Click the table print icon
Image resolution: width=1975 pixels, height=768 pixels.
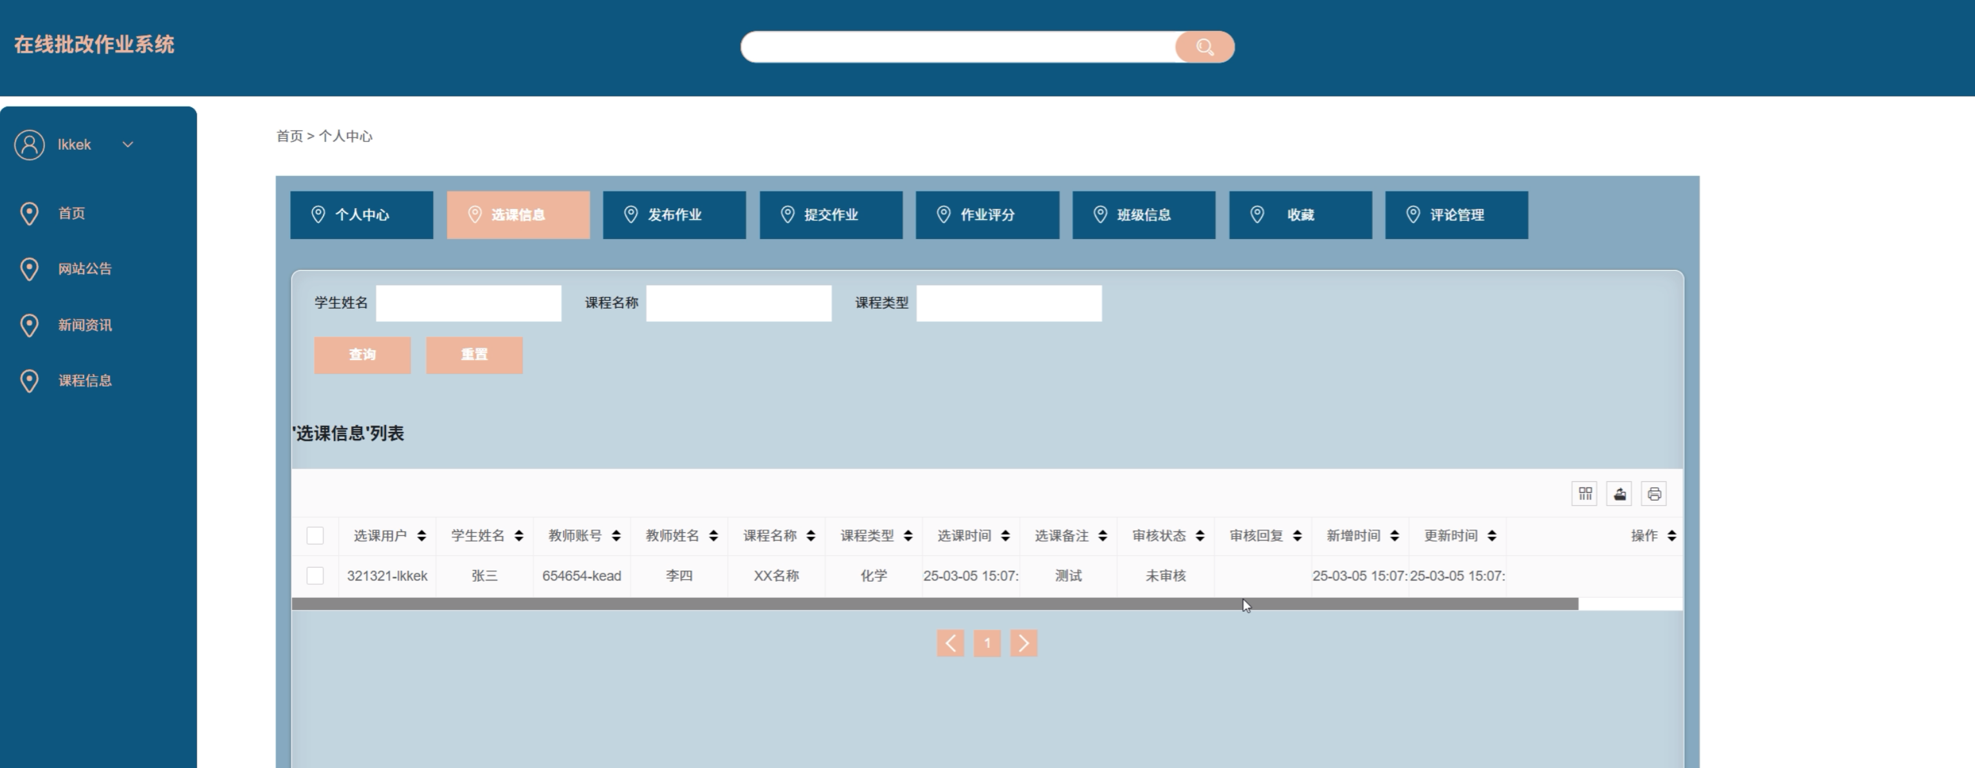[1654, 494]
